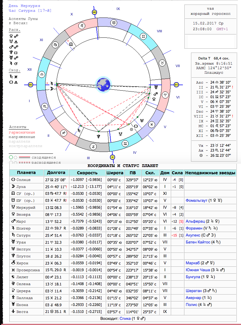Click the Jupiter glyph inside the chart wheel
Viewport: 241px width, 325px height.
point(52,84)
